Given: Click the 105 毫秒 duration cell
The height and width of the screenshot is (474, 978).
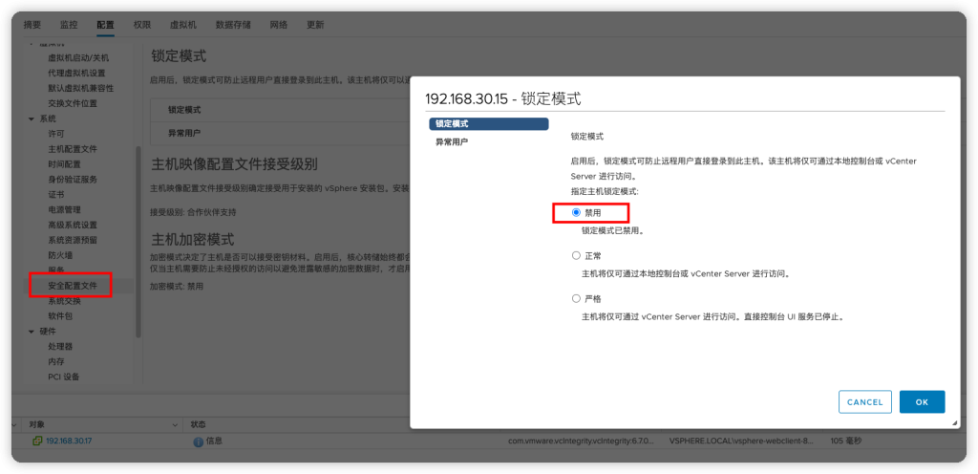Looking at the screenshot, I should tap(846, 441).
